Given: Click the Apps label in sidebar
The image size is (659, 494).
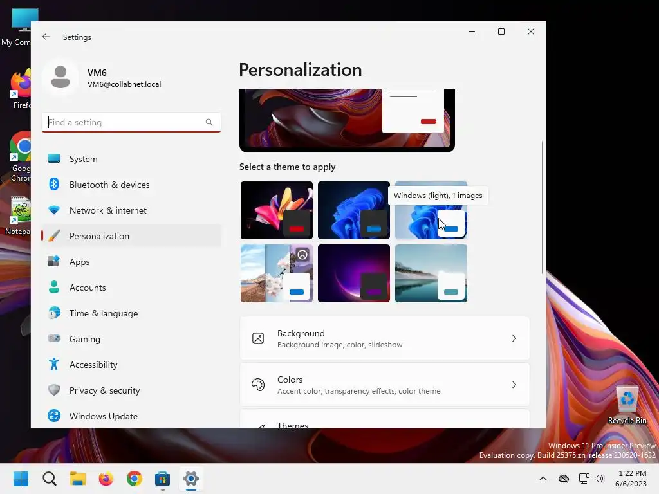Looking at the screenshot, I should click(x=79, y=262).
